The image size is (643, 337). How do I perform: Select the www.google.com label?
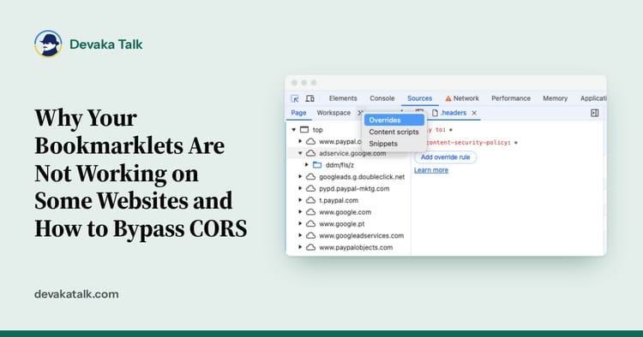tap(345, 212)
